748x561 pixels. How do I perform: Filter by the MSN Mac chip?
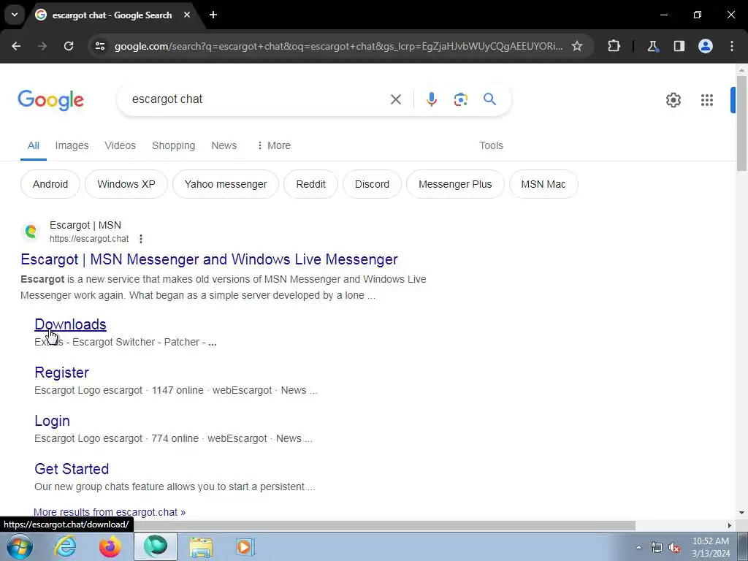pyautogui.click(x=543, y=184)
